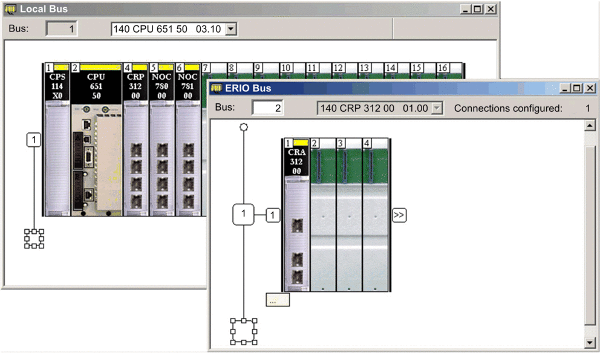The height and width of the screenshot is (353, 600).
Task: Select slot 9 in the Local Bus rack
Action: [266, 72]
